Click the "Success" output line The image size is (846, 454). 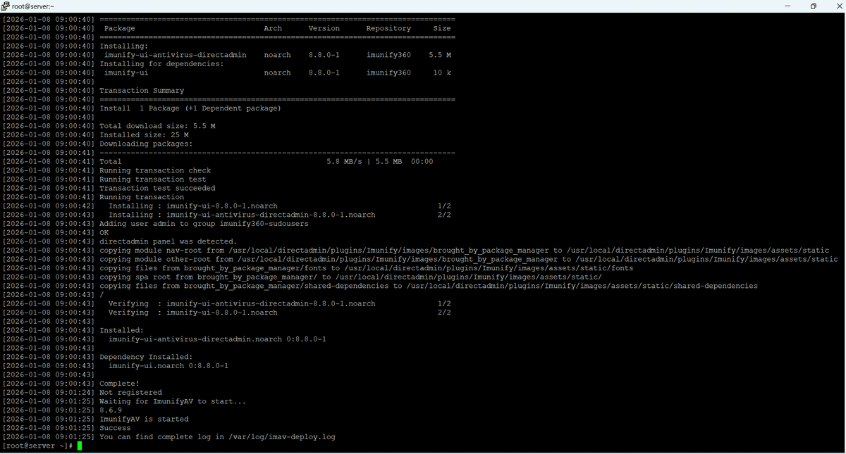click(115, 428)
